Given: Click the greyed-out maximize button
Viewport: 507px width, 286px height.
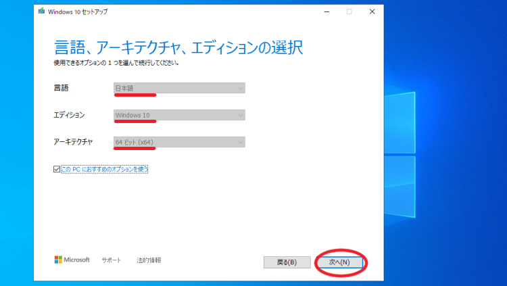Looking at the screenshot, I should 349,11.
